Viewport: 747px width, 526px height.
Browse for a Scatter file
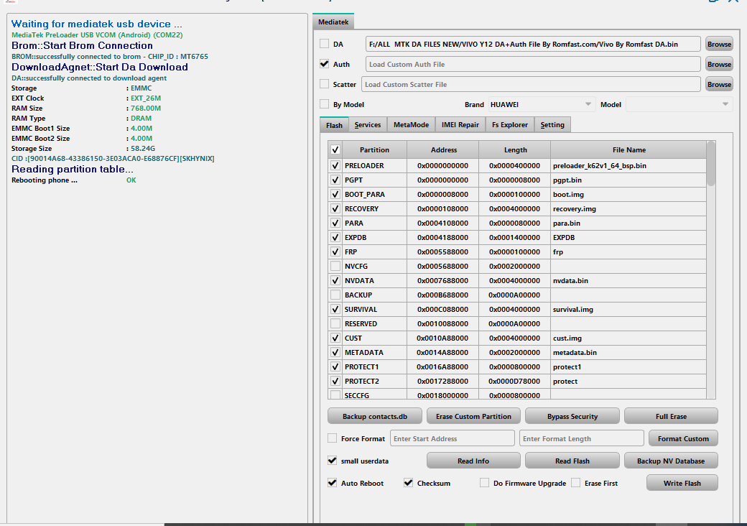click(x=719, y=84)
